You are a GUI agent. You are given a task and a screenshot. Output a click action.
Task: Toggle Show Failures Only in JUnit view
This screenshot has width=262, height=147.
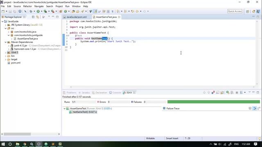[213, 92]
